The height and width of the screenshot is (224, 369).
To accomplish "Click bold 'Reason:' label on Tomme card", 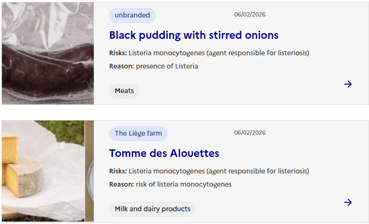I will (x=122, y=184).
